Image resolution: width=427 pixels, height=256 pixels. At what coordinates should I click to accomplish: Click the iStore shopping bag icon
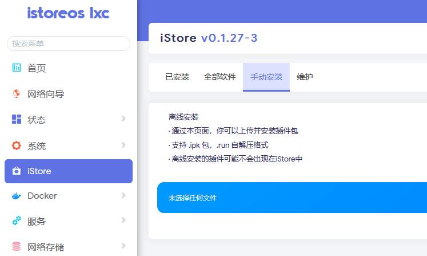coord(17,171)
